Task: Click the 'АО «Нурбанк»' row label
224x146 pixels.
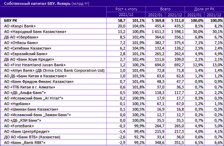Action: tap(17, 104)
